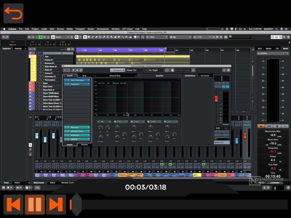Screen dimensions: 291x218
Task: Select the Glue tool
Action: [x=104, y=37]
